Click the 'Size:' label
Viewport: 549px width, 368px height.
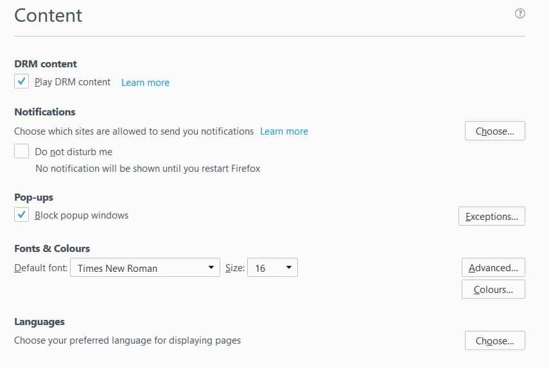pos(234,268)
